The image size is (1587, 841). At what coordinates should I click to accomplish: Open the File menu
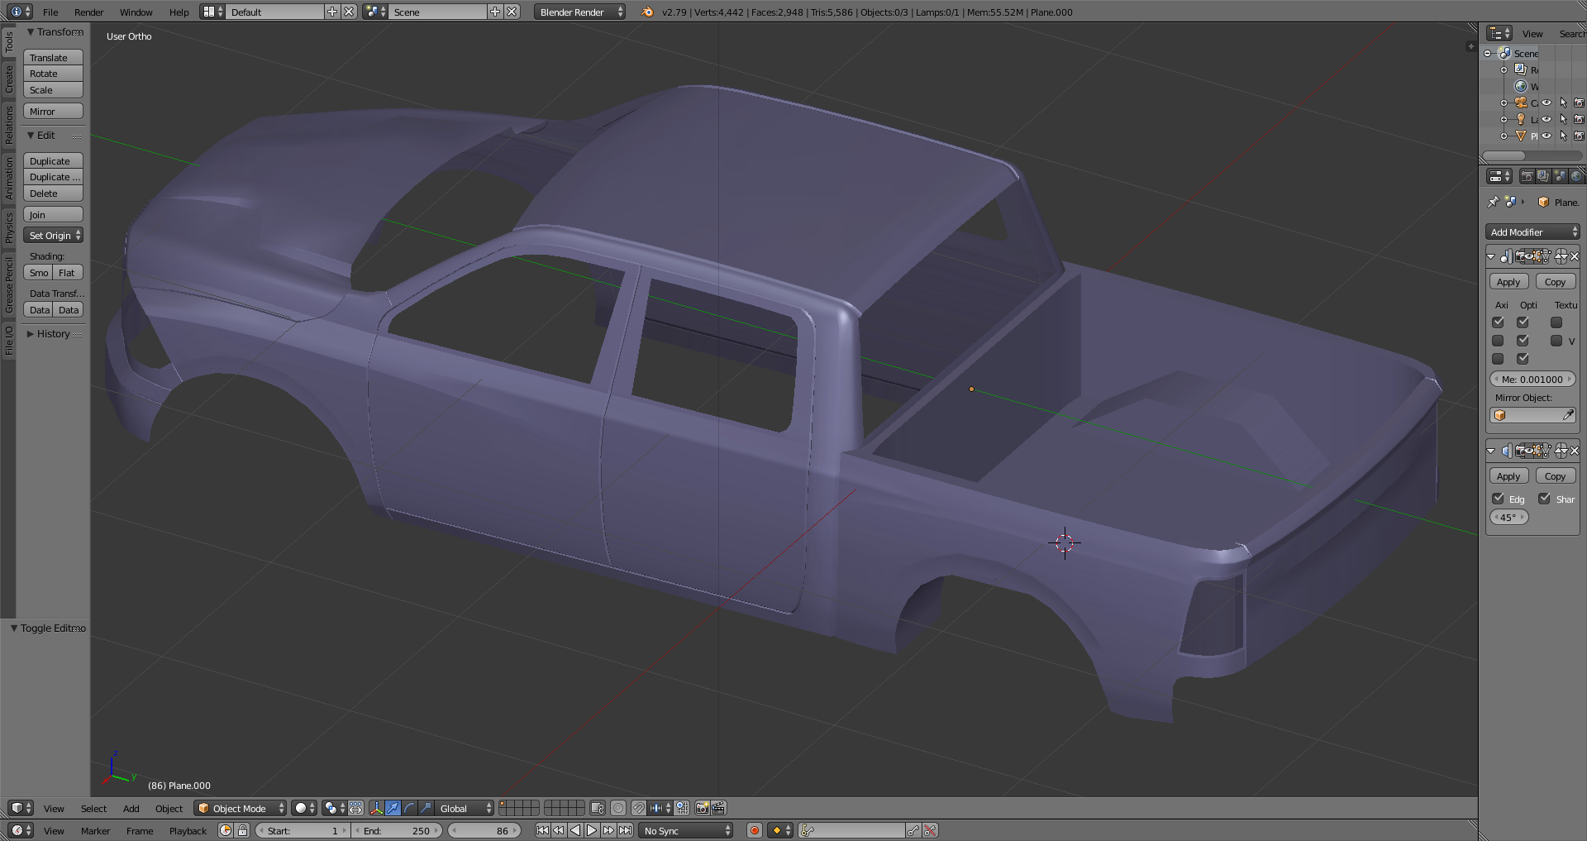[50, 12]
